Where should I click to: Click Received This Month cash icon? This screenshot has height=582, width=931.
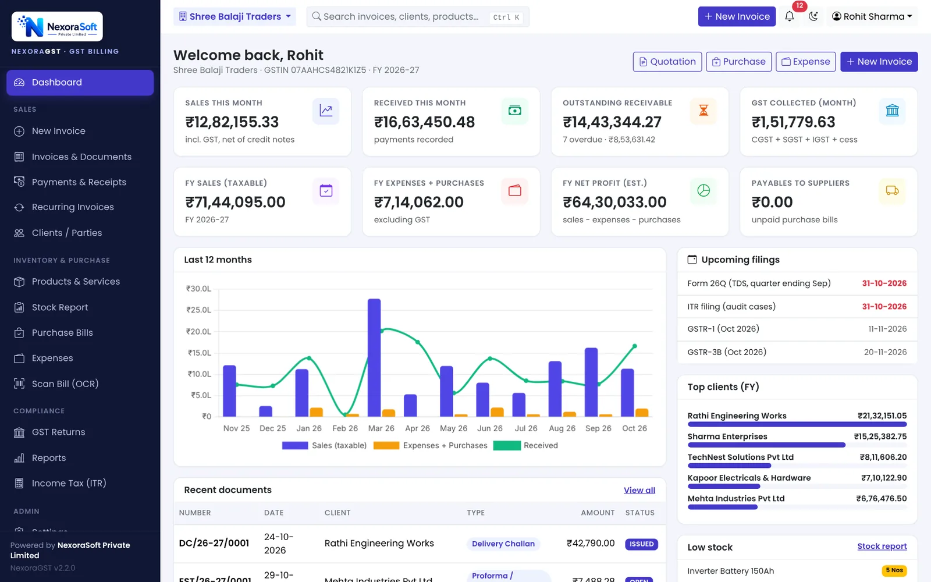[515, 111]
